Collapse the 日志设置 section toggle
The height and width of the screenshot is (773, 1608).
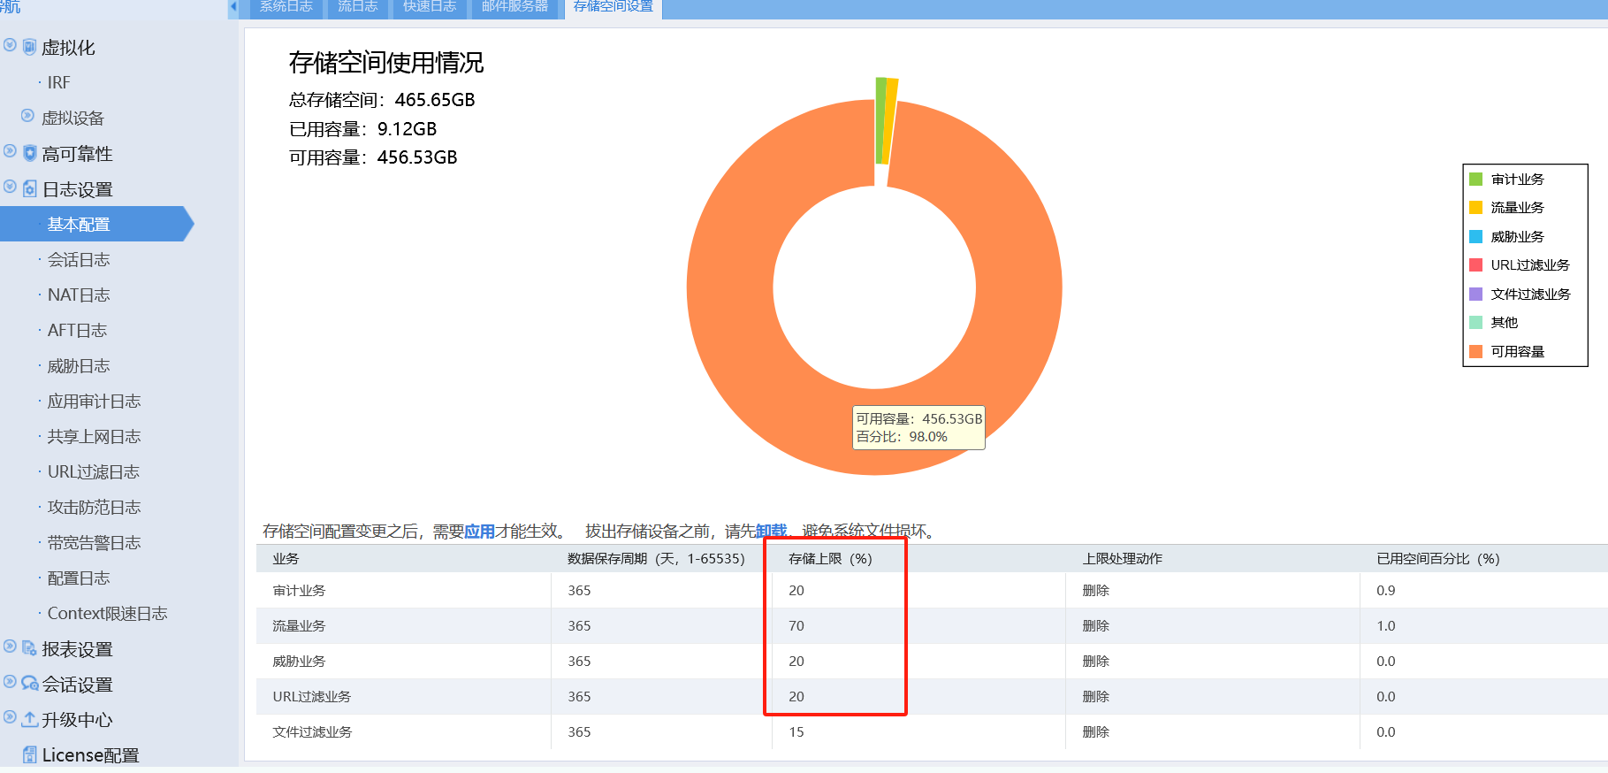coord(10,187)
